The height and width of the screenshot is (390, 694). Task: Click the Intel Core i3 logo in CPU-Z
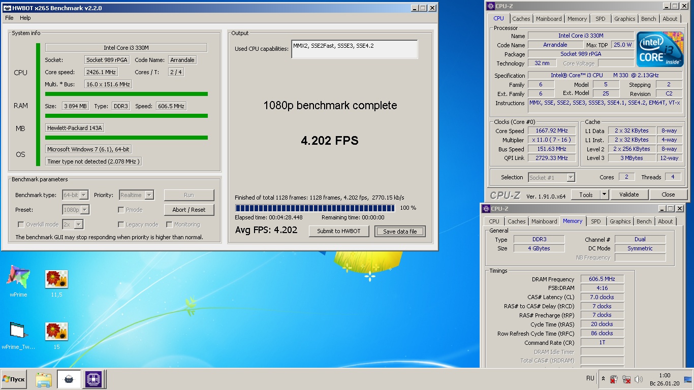coord(659,49)
